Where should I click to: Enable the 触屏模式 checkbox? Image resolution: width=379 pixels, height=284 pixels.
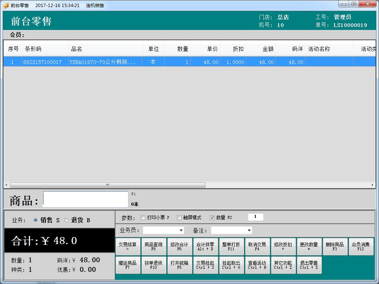[179, 217]
